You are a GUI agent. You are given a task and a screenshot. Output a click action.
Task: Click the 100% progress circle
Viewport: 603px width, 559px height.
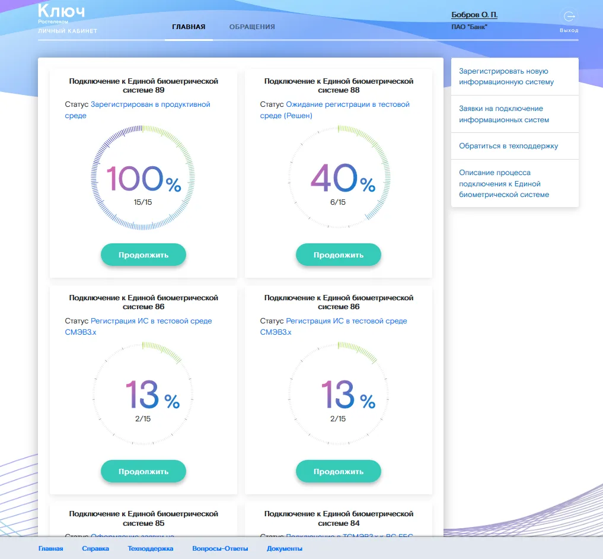[x=143, y=177]
